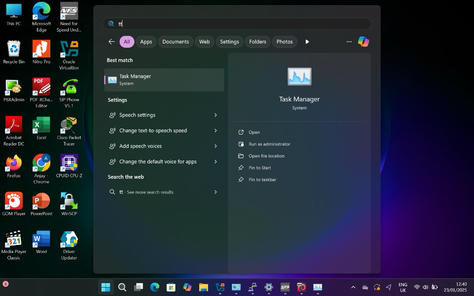Open Add speech voices setting

click(141, 146)
